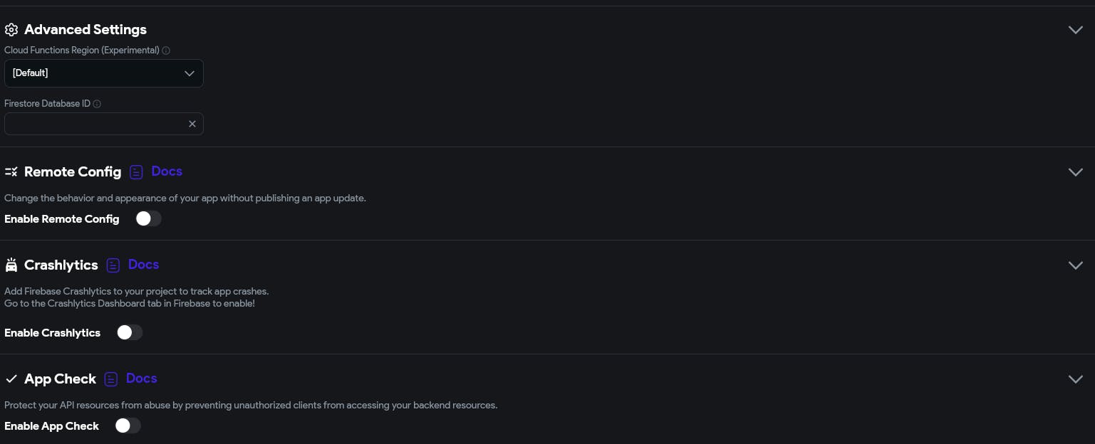The image size is (1095, 444).
Task: Clear the Firestore Database ID field
Action: point(192,124)
